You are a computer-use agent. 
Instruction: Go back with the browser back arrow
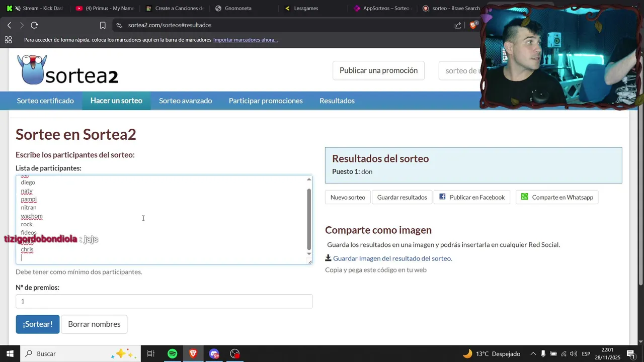click(9, 25)
